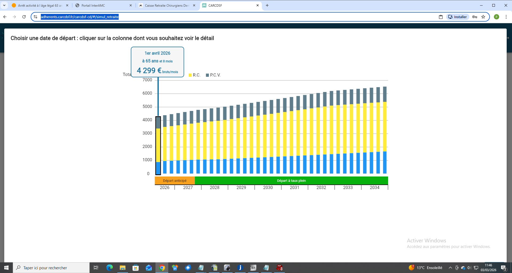
Task: Click the Départ anticipé orange band
Action: [x=175, y=180]
